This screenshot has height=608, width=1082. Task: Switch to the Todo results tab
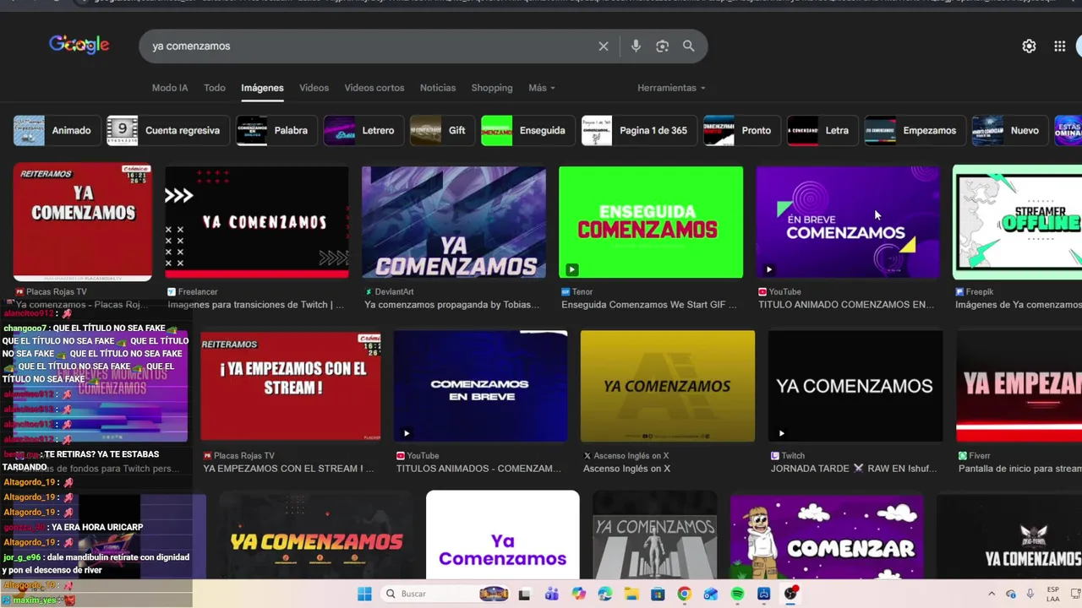(215, 88)
